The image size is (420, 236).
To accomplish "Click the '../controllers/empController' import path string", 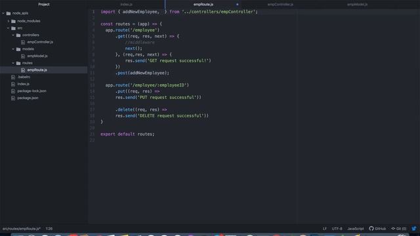I will coord(219,12).
